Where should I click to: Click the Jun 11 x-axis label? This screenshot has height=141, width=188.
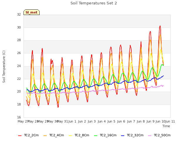pos(170,121)
